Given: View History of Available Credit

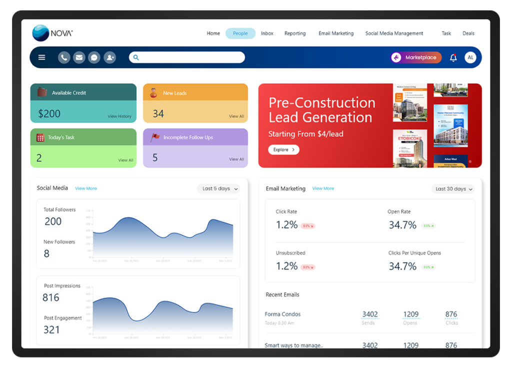Looking at the screenshot, I should (119, 116).
